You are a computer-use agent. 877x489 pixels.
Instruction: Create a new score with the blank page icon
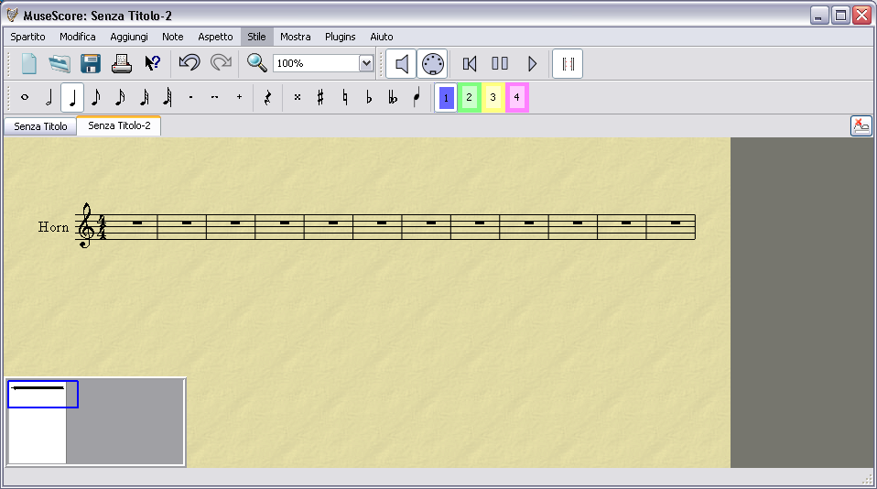click(x=29, y=64)
